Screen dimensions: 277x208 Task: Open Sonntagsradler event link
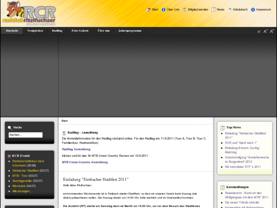pyautogui.click(x=22, y=181)
